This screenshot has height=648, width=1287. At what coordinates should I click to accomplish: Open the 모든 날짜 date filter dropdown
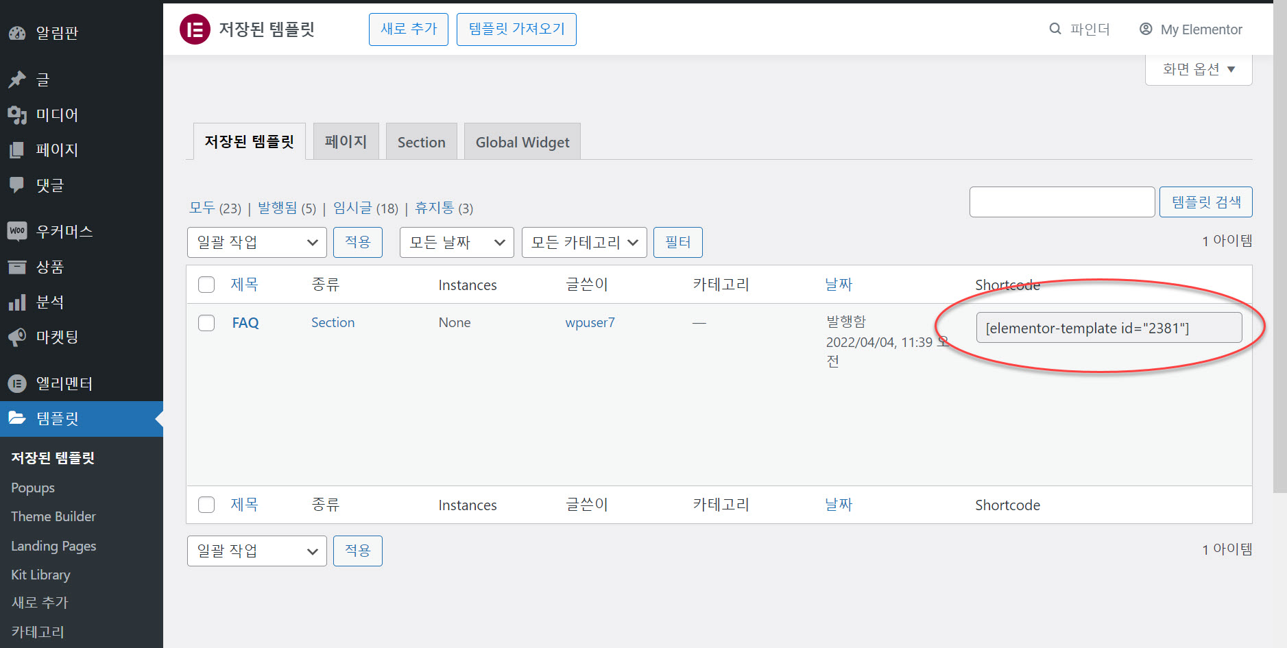456,242
